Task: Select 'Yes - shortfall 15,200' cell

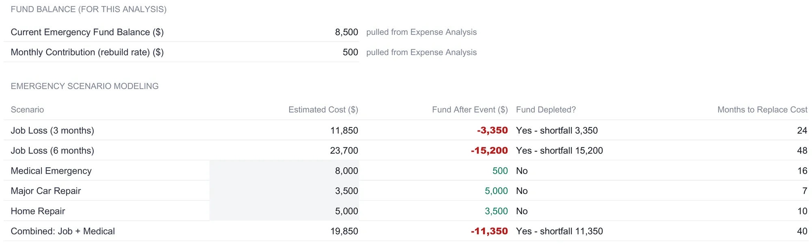Action: (x=559, y=151)
